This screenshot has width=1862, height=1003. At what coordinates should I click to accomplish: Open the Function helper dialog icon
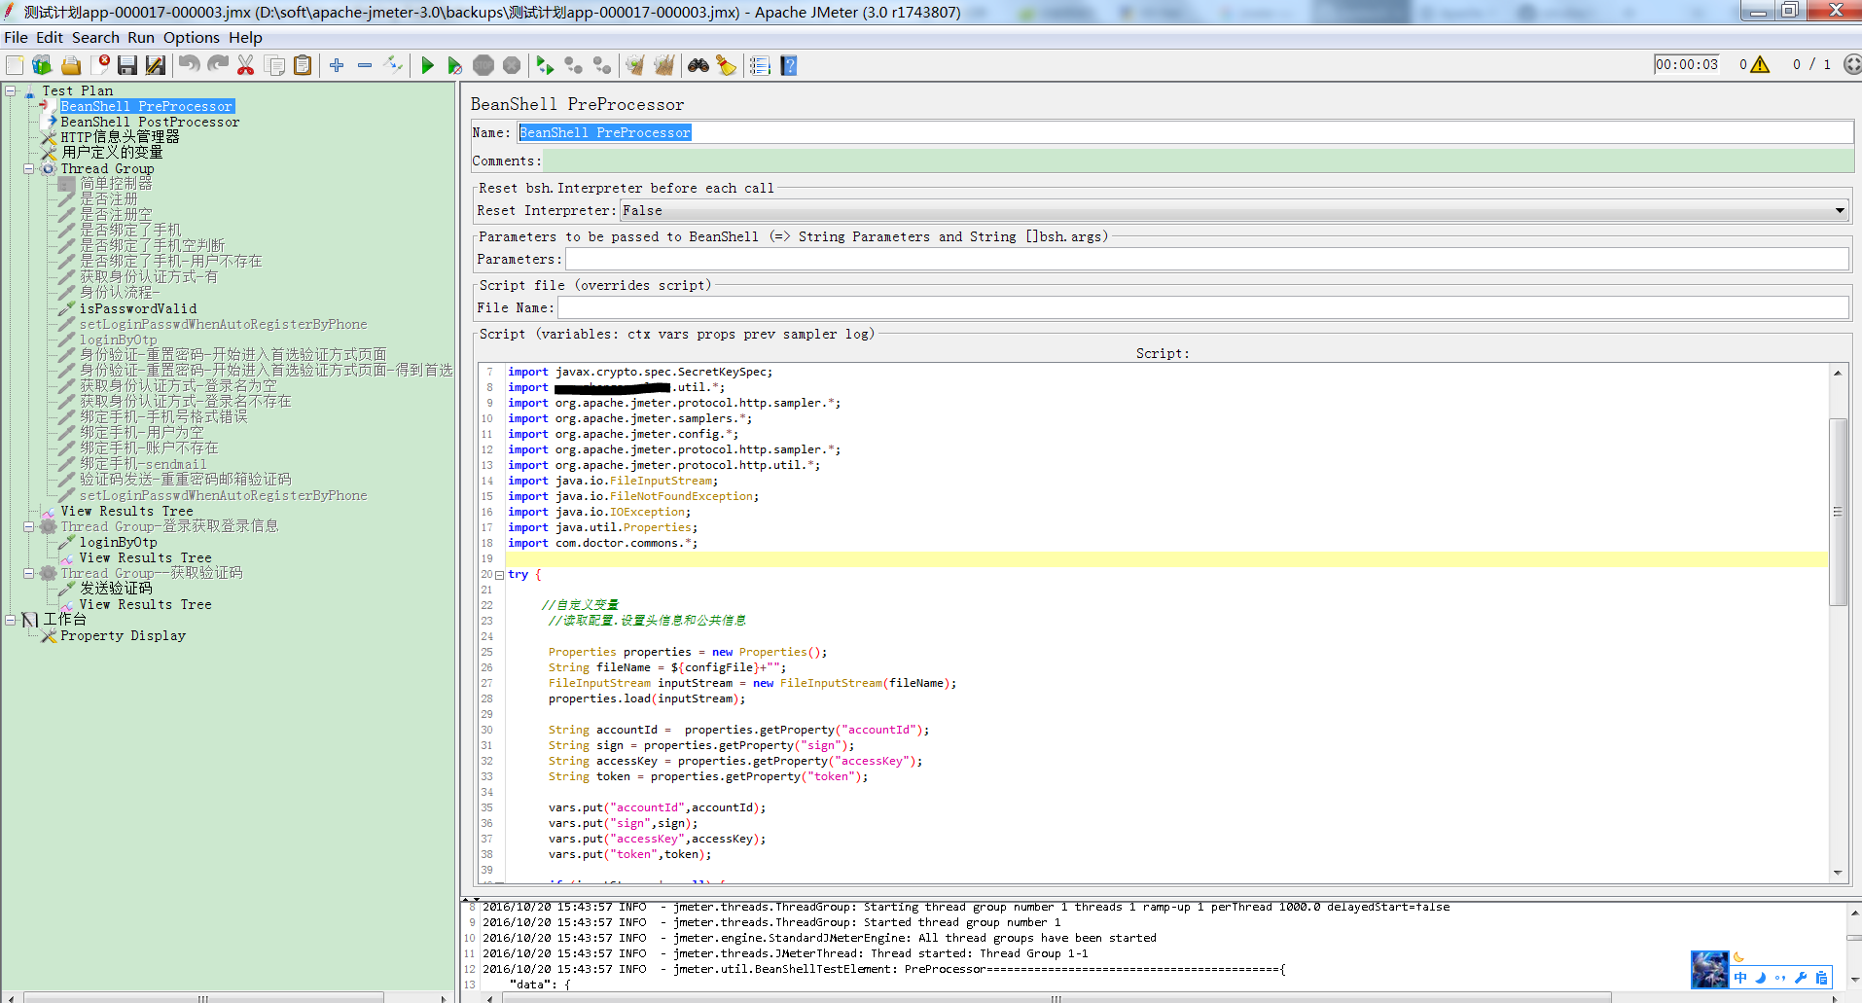(x=760, y=65)
